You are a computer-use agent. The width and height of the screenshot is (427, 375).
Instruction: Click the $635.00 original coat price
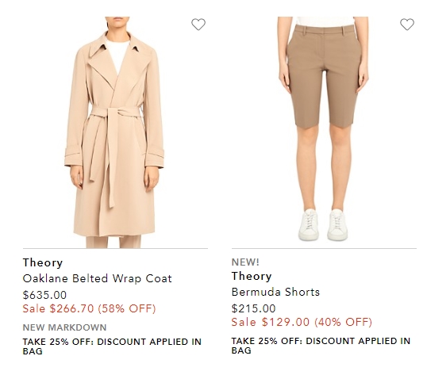point(44,295)
